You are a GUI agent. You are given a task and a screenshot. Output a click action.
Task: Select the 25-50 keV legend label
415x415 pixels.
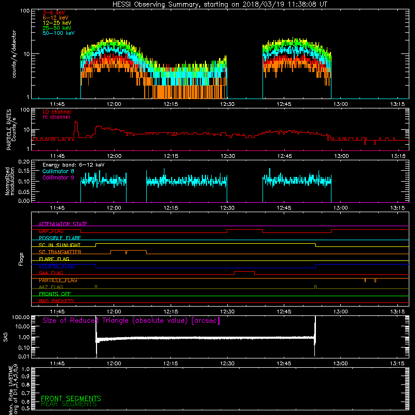click(x=57, y=28)
